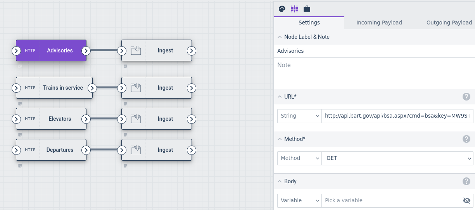Toggle visibility eye icon in Body field
The width and height of the screenshot is (475, 210).
tap(466, 200)
